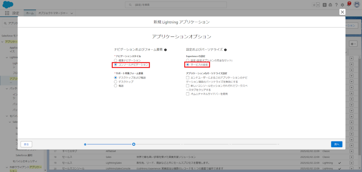Click the favorites star icon
This screenshot has height=172, width=362.
tap(314, 5)
